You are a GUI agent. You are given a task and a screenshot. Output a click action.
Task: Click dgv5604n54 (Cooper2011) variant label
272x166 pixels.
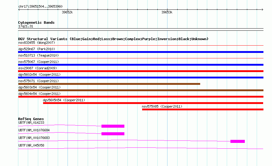[39, 94]
